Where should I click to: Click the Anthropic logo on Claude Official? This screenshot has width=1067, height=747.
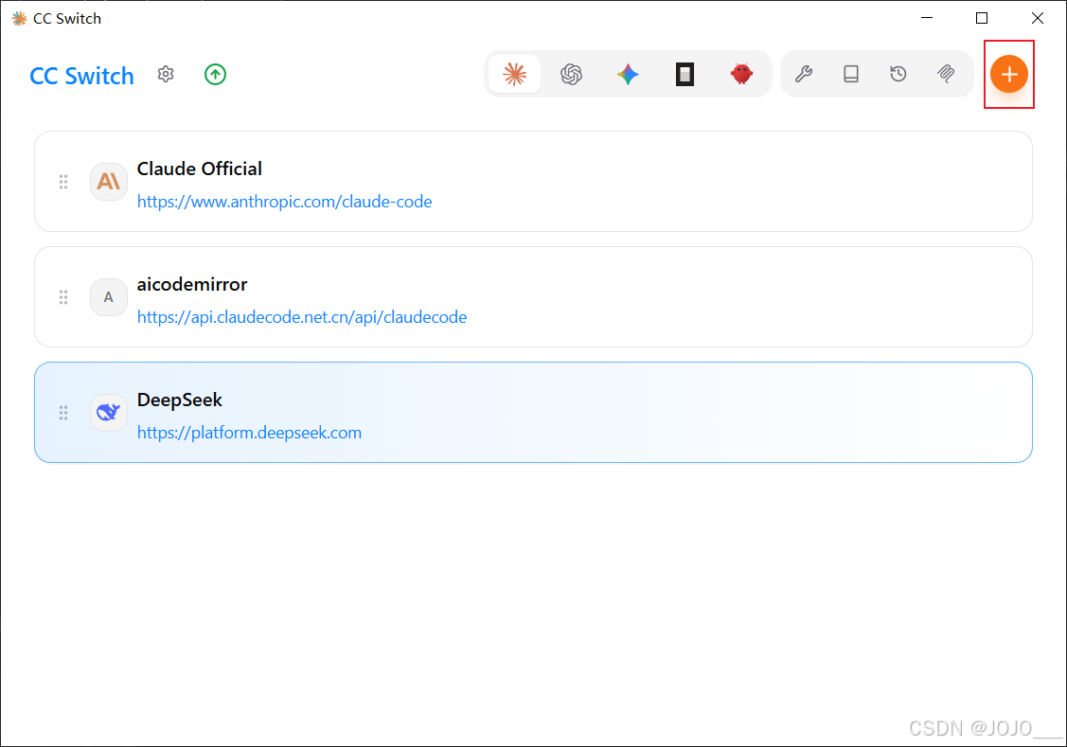[x=108, y=181]
